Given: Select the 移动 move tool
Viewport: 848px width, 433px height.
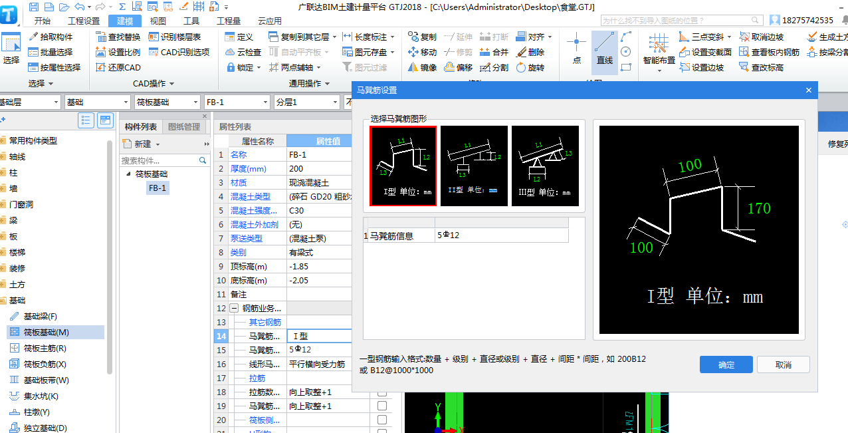Looking at the screenshot, I should pos(422,52).
